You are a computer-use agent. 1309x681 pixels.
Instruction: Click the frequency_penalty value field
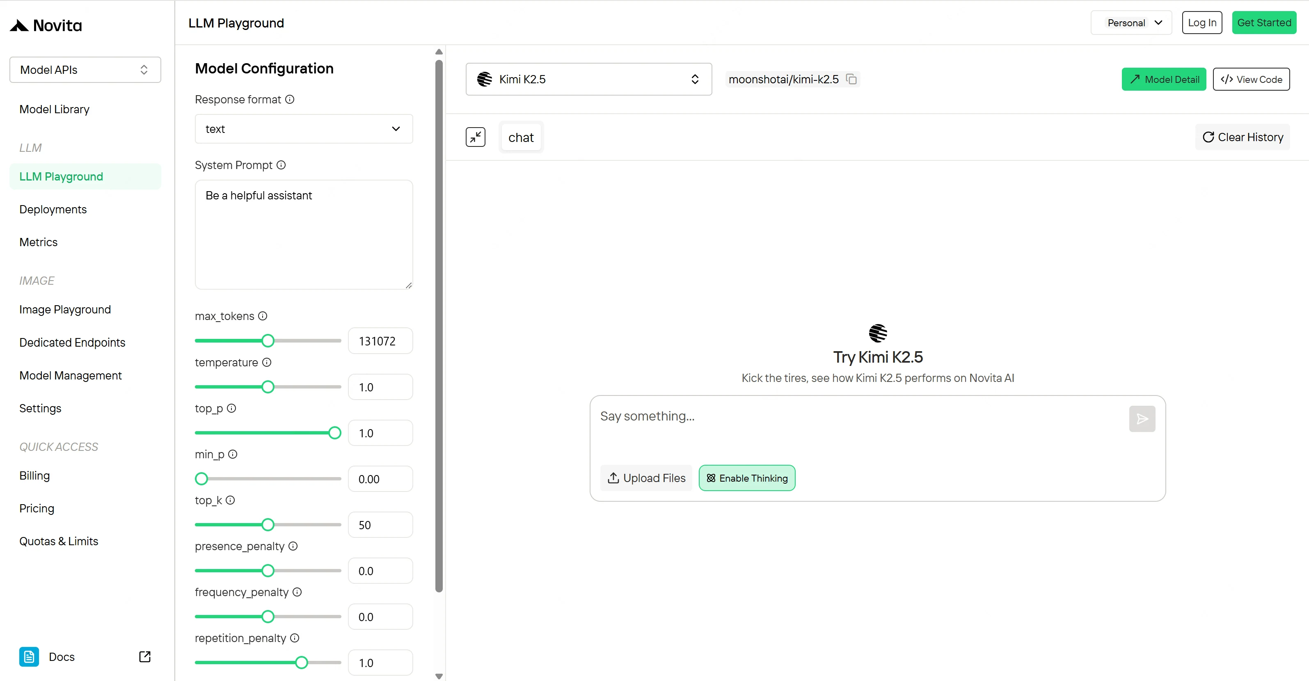click(380, 617)
